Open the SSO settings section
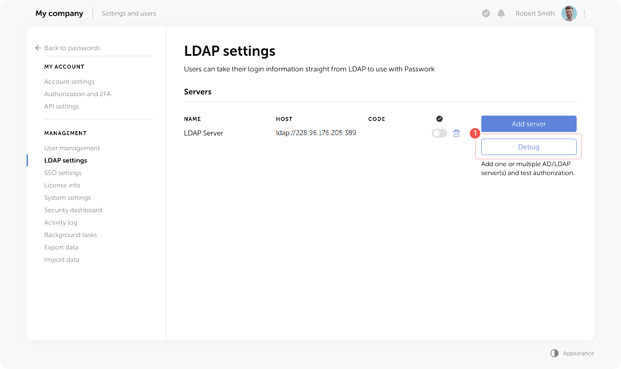The image size is (621, 369). point(63,172)
